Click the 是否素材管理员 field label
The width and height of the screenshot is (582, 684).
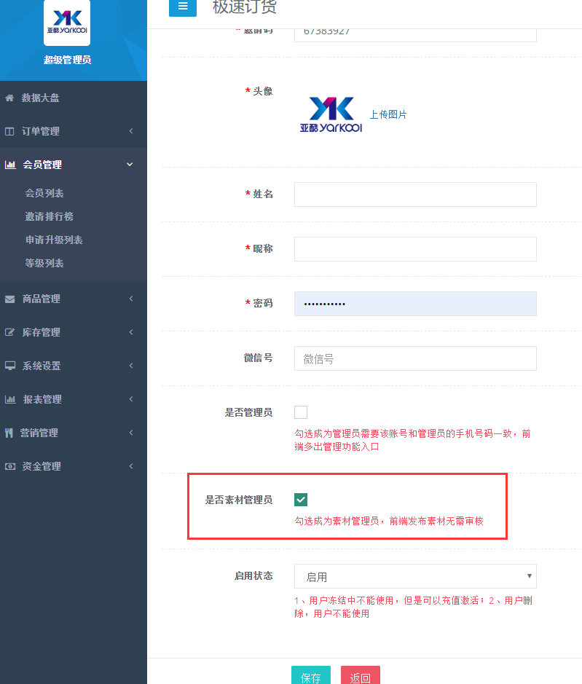click(x=239, y=500)
